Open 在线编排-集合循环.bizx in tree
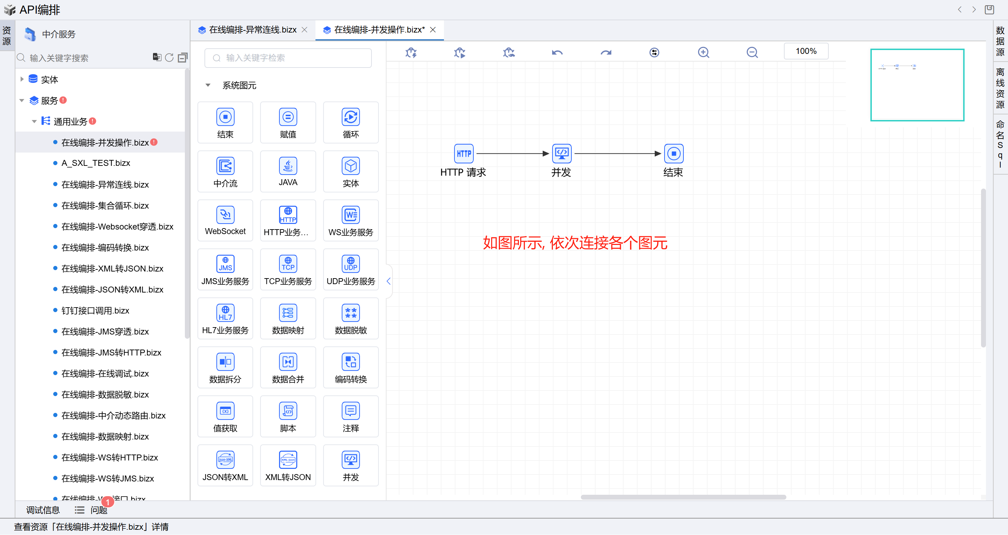This screenshot has width=1008, height=535. pyautogui.click(x=105, y=206)
